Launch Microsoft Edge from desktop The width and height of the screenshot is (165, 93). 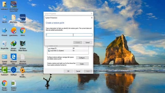pyautogui.click(x=14, y=59)
